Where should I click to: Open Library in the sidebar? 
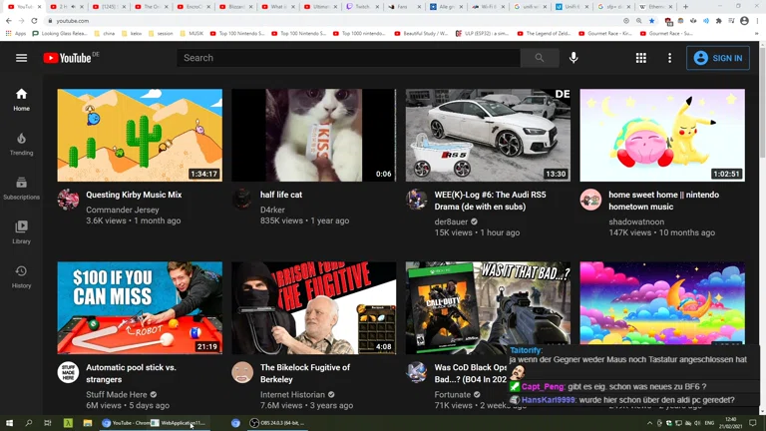21,231
